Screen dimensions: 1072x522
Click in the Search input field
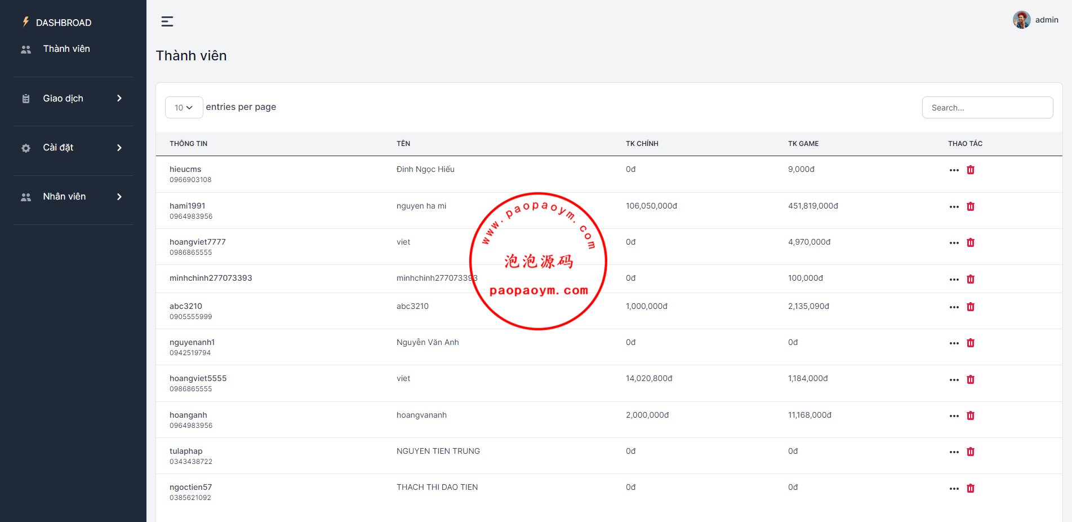[987, 108]
